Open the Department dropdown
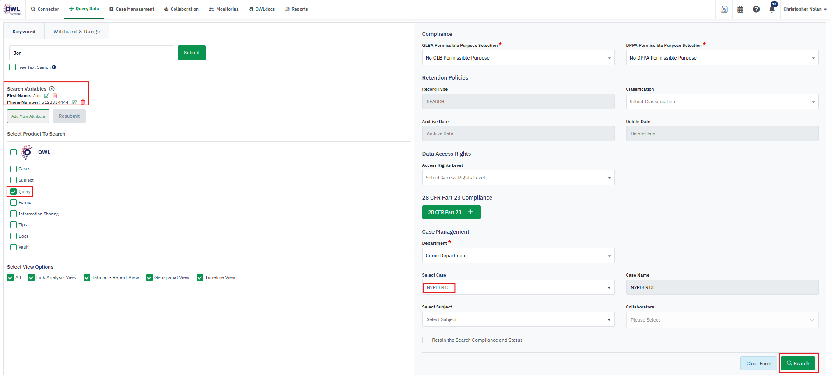Viewport: 831px width, 375px height. click(x=518, y=256)
